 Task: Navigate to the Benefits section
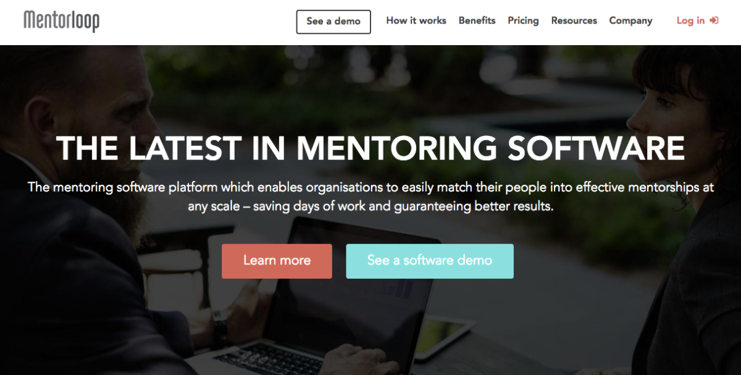point(477,21)
